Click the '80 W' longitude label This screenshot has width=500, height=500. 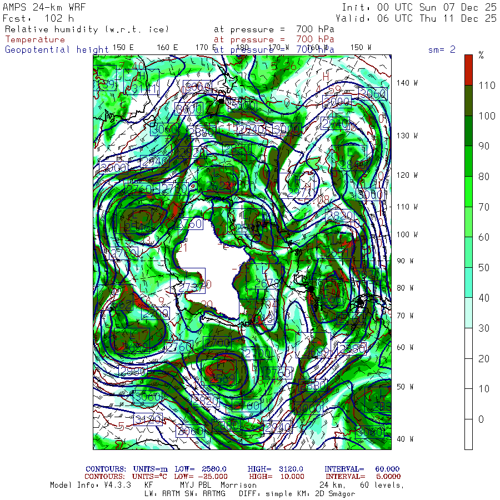pos(405,288)
